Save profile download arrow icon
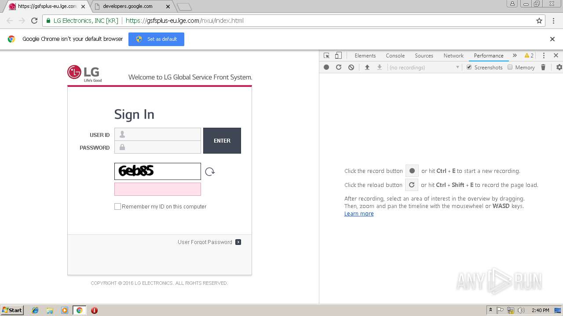The height and width of the screenshot is (316, 563). pyautogui.click(x=379, y=67)
